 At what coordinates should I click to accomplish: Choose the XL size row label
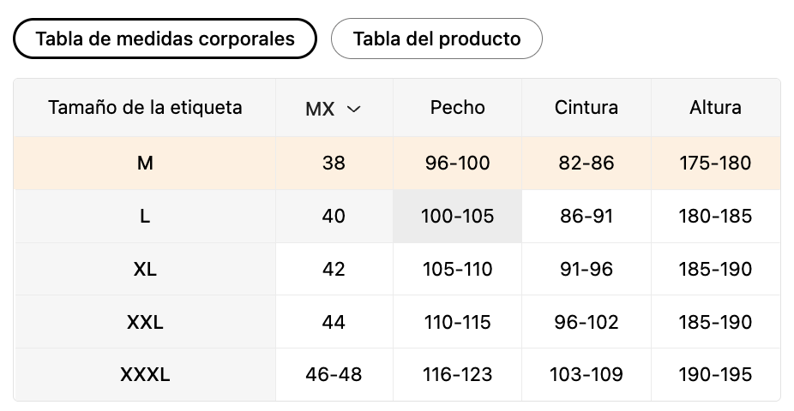point(145,269)
